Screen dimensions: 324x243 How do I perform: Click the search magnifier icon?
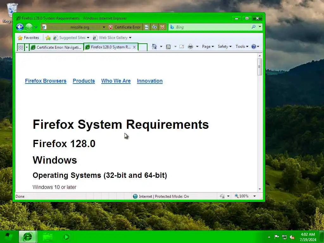[x=253, y=27]
